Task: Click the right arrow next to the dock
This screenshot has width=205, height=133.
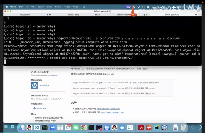Action: pos(201,127)
